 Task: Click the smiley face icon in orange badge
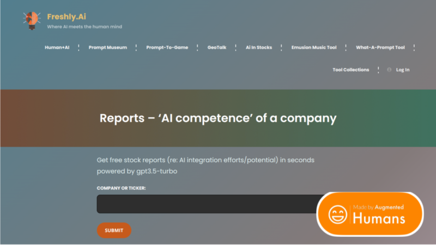click(337, 215)
